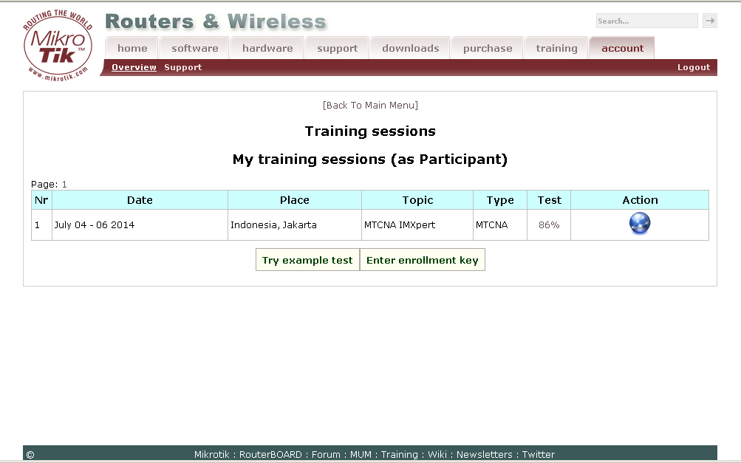Click the Type column header
The width and height of the screenshot is (741, 463).
[500, 200]
